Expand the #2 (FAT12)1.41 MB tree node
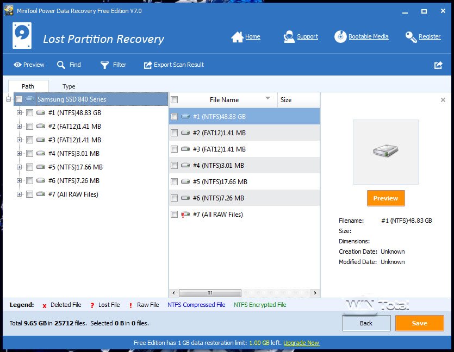Screen dimensions: 454x352 tap(19, 127)
